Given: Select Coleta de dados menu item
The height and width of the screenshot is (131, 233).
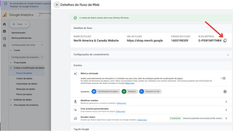Looking at the screenshot, I should (24, 78).
